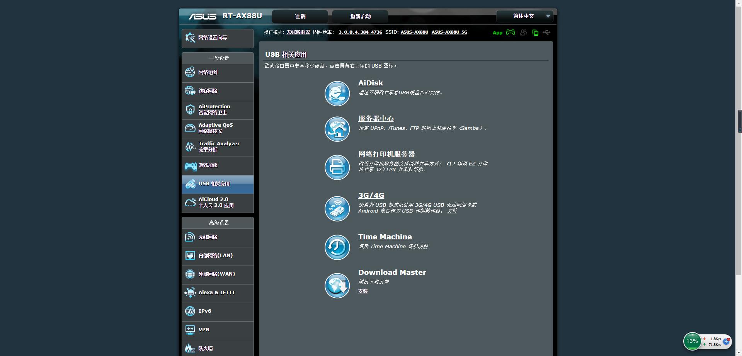Select USB 相关应用 in sidebar

coord(218,184)
